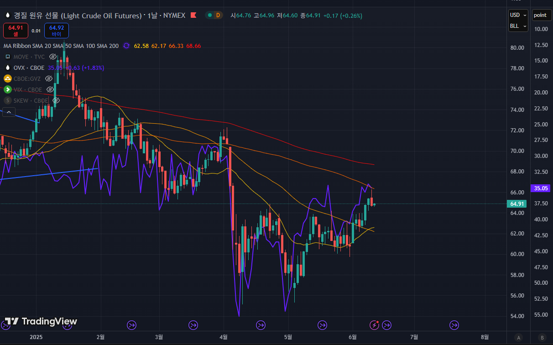The height and width of the screenshot is (345, 553).
Task: Click the TradingView logo
Action: coord(41,321)
